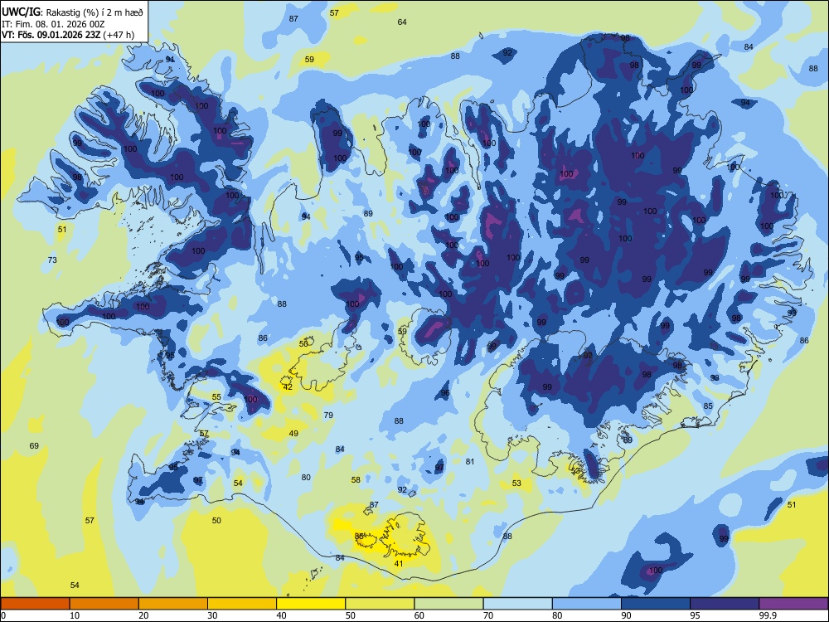Image resolution: width=829 pixels, height=622 pixels.
Task: Click the '60' tick label under the color bar
Action: pyautogui.click(x=419, y=615)
